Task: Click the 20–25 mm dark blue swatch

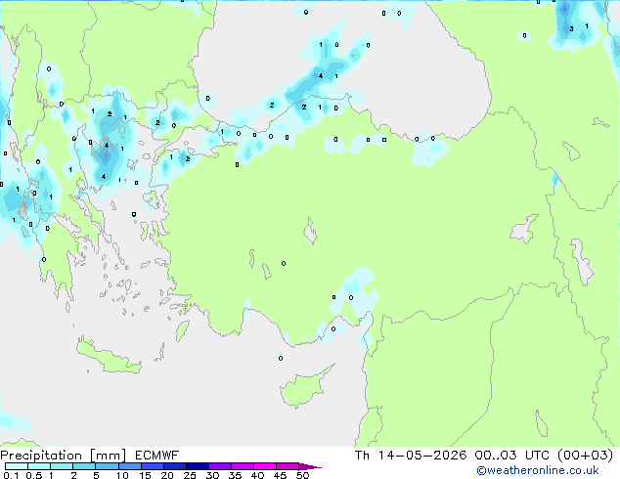Action: click(x=174, y=466)
